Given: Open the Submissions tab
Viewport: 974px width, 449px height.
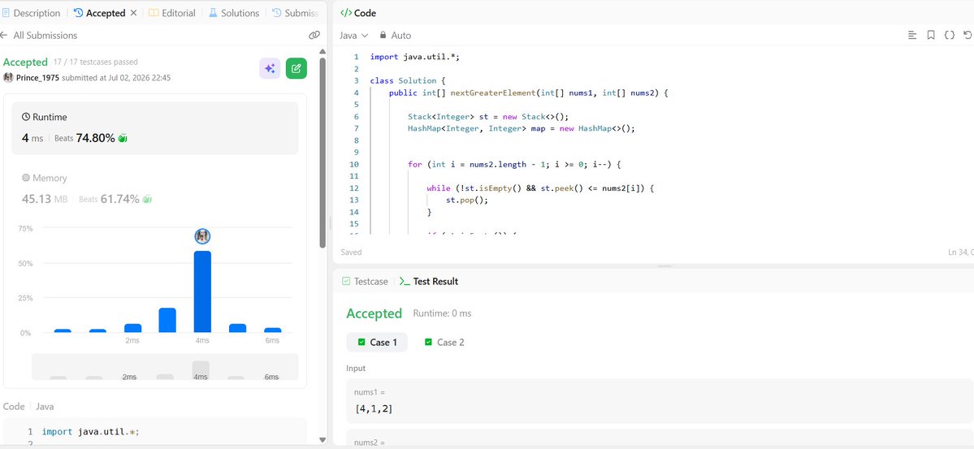Looking at the screenshot, I should point(295,13).
